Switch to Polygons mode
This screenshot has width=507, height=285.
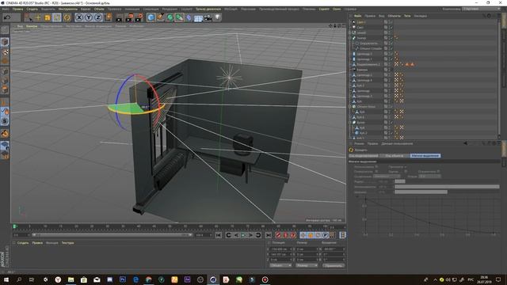click(x=5, y=89)
